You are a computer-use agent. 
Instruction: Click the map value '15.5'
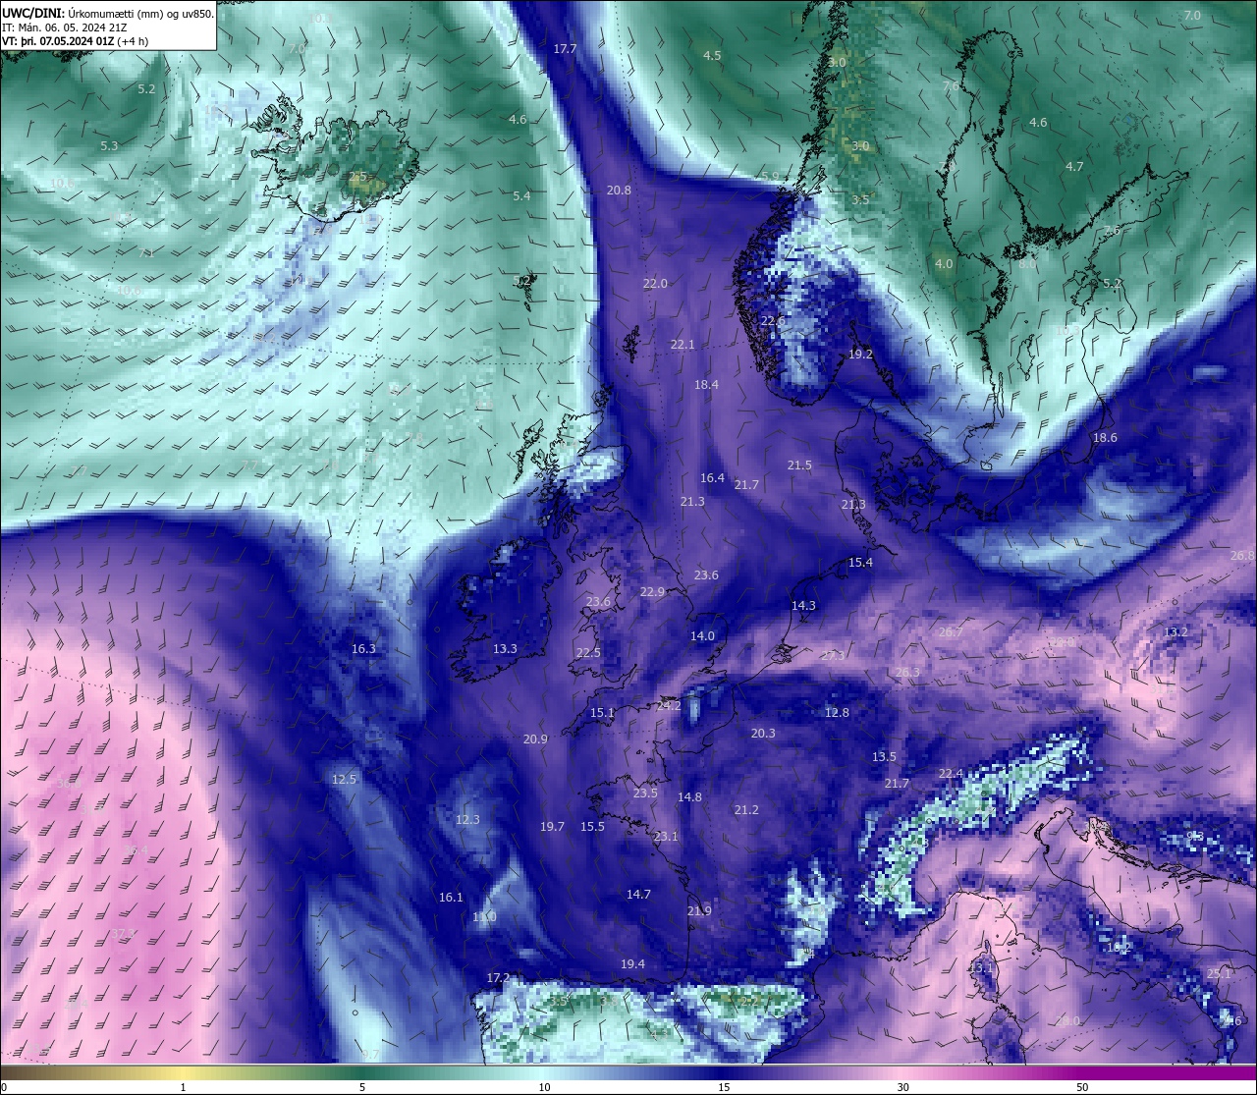tap(592, 826)
